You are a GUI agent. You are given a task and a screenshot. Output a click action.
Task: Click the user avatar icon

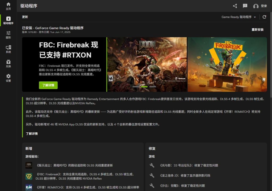pos(256,6)
